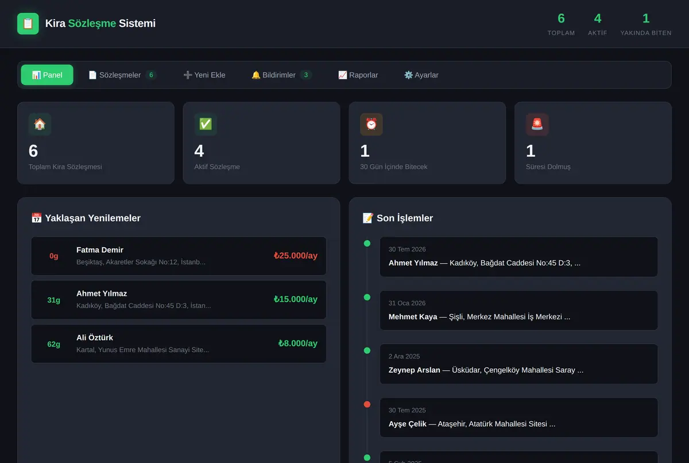Click the red siren Süresi Dolmuş icon
The image size is (689, 463).
pos(537,124)
